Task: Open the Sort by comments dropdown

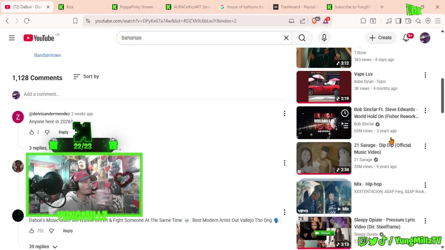Action: tap(86, 76)
